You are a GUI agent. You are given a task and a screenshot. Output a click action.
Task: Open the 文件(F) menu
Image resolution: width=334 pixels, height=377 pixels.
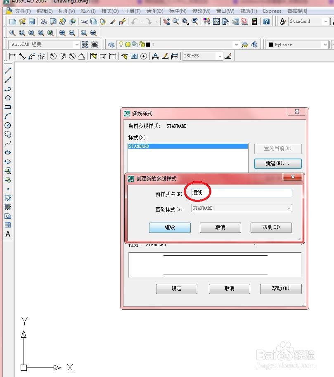coord(23,11)
